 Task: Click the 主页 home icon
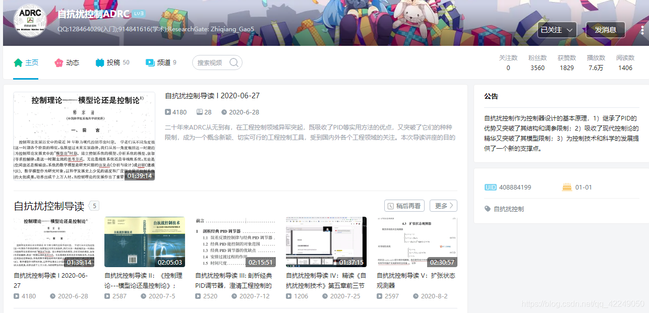pyautogui.click(x=18, y=63)
